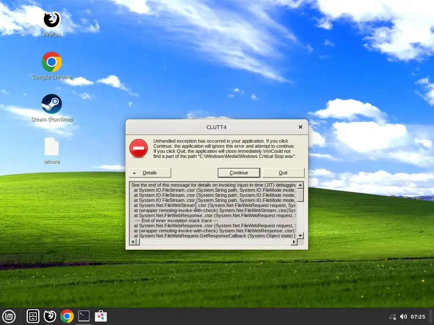Click the stack trace scroll-down arrow

(300, 235)
